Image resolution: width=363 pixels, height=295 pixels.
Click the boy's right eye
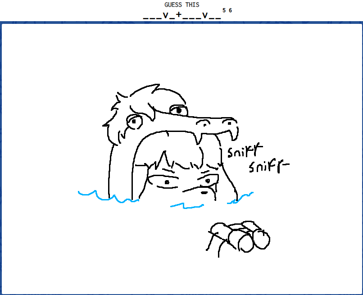point(208,181)
